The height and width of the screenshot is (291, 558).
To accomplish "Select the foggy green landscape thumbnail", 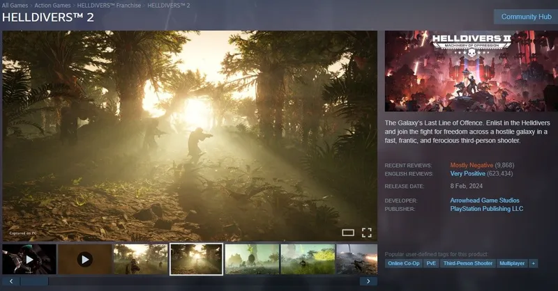I will pos(252,260).
